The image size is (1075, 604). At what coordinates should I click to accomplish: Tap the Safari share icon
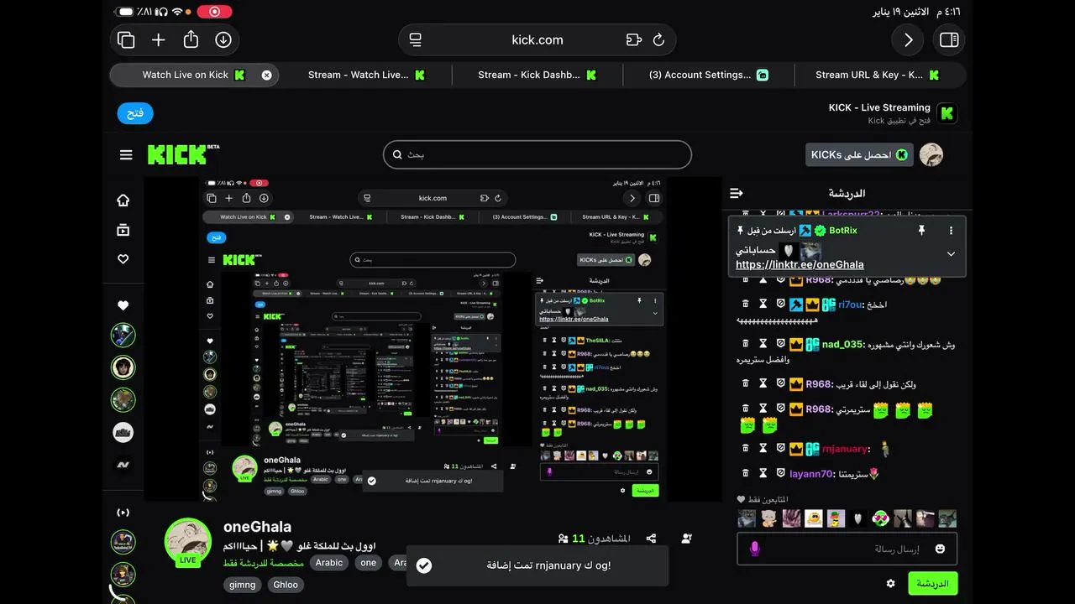click(191, 39)
